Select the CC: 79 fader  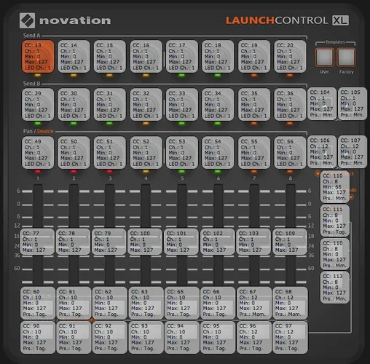pyautogui.click(x=109, y=242)
